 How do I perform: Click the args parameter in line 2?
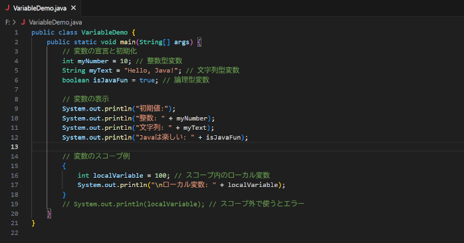point(181,42)
